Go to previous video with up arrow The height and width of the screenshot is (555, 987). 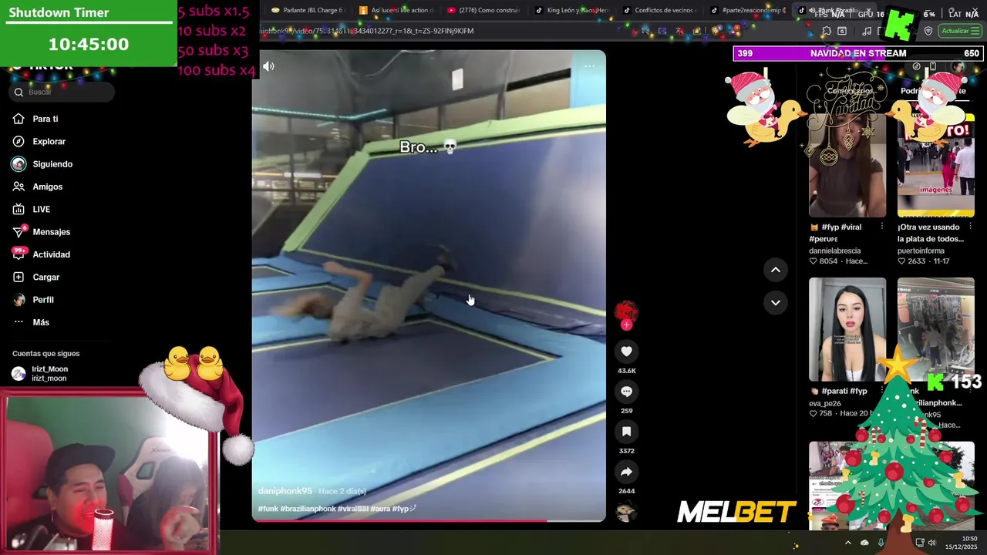pos(776,270)
